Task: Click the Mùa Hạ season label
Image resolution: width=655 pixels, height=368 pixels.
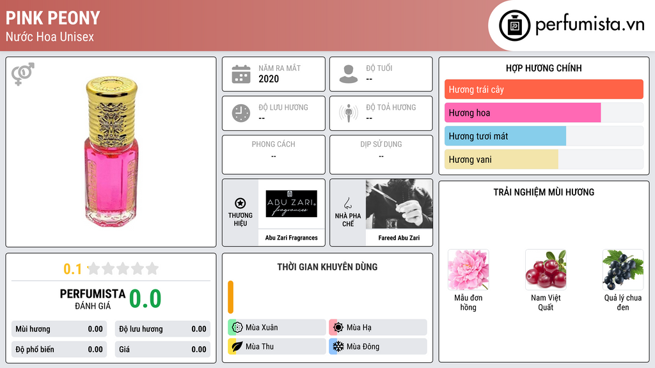Action: tap(359, 328)
